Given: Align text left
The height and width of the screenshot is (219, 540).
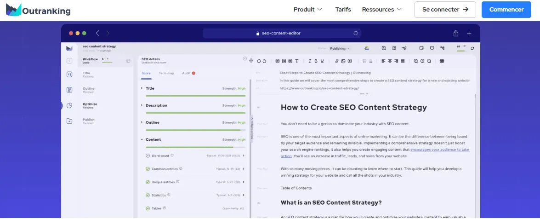Looking at the screenshot, I should (383, 61).
